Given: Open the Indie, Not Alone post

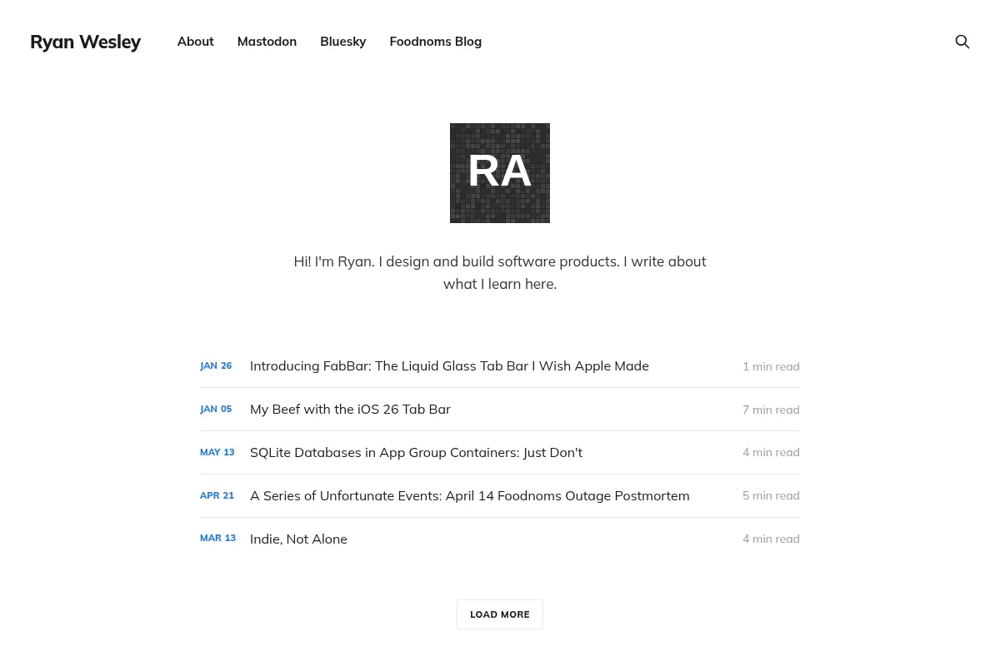Looking at the screenshot, I should pos(298,539).
